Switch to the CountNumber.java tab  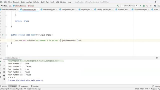click(x=140, y=9)
